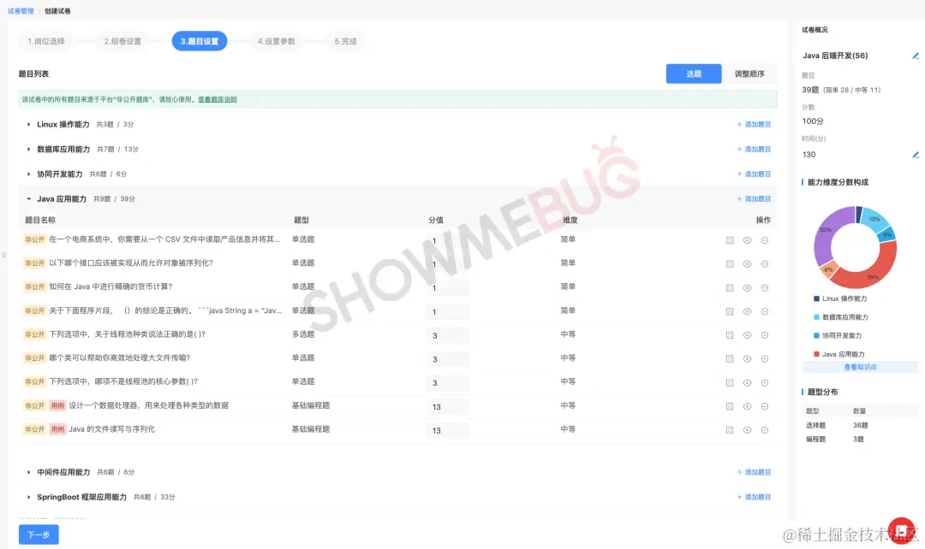Click the Linux 操作能力 legend color swatch
925x549 pixels.
[816, 298]
